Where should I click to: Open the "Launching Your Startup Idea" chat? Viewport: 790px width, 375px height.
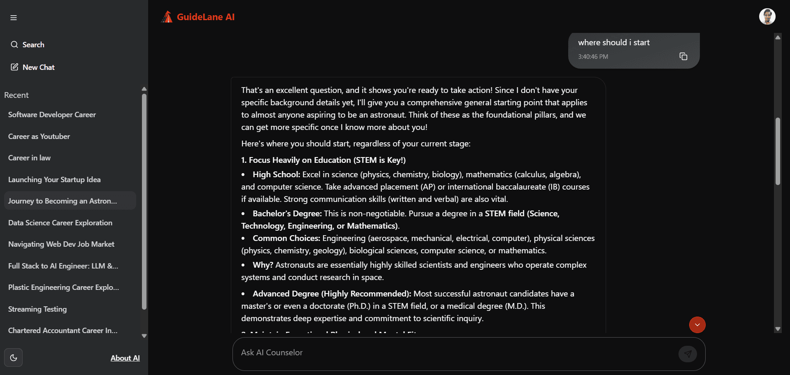(x=54, y=179)
